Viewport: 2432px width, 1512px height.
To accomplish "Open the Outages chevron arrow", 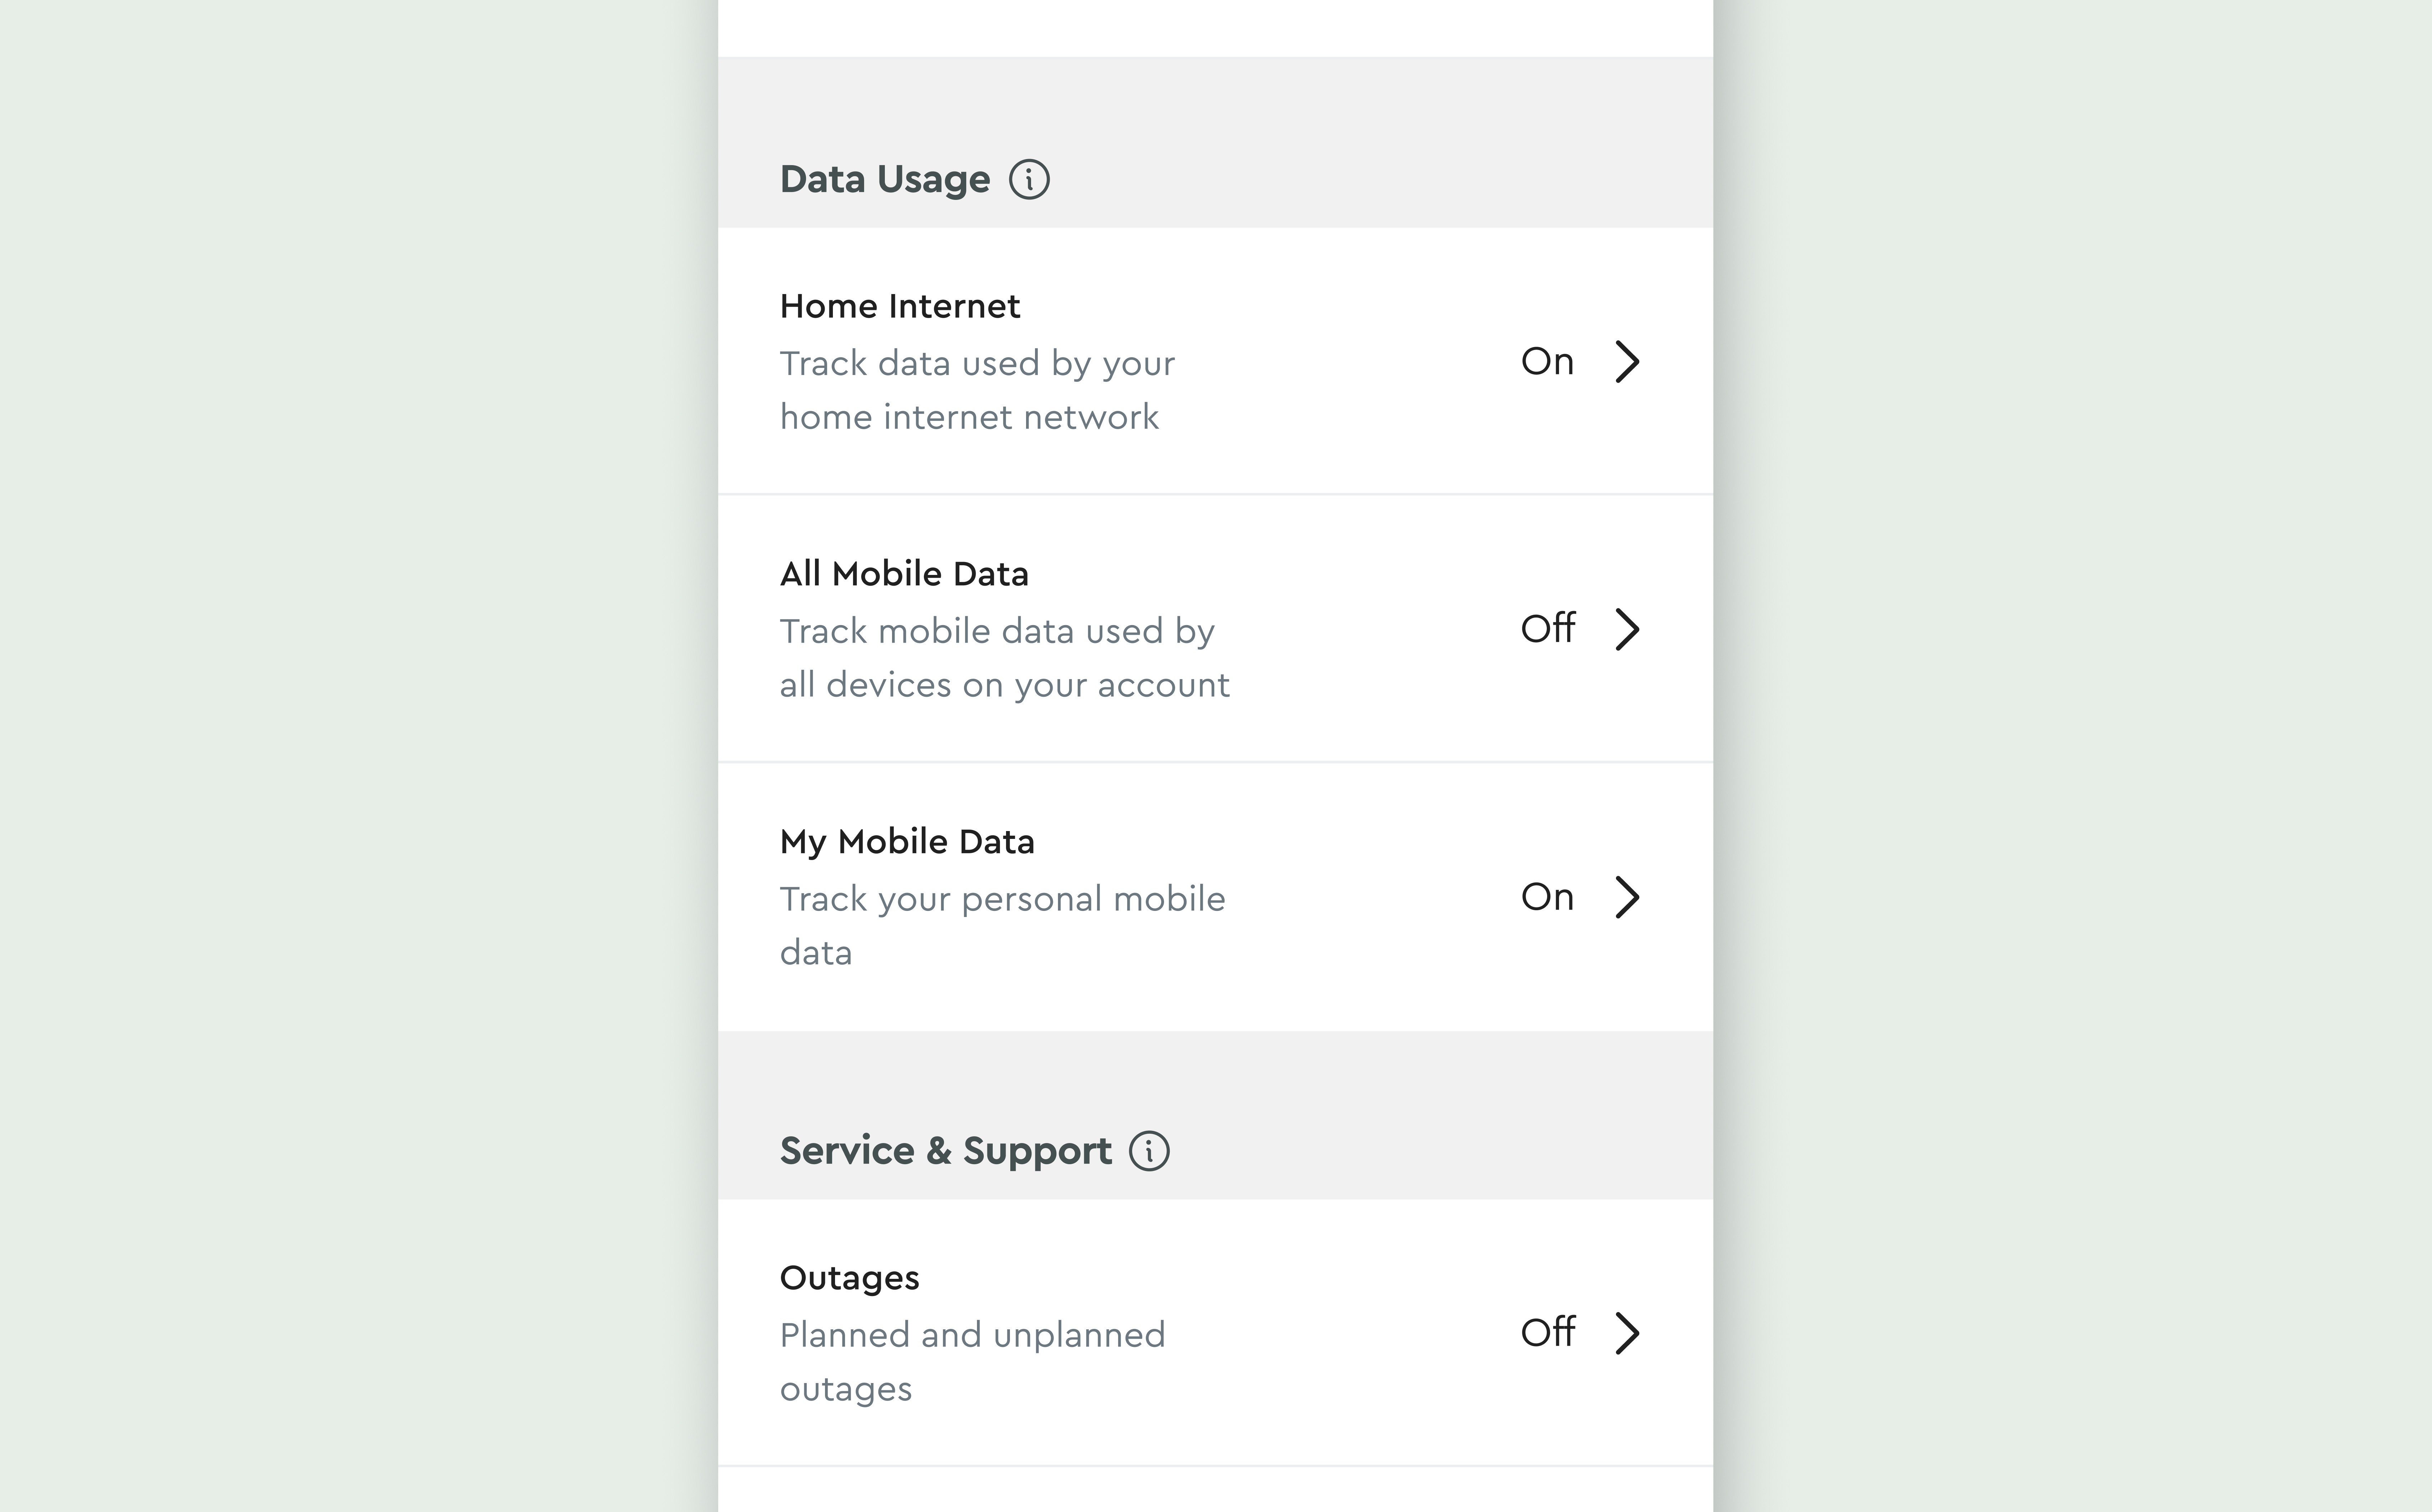I will pos(1628,1333).
